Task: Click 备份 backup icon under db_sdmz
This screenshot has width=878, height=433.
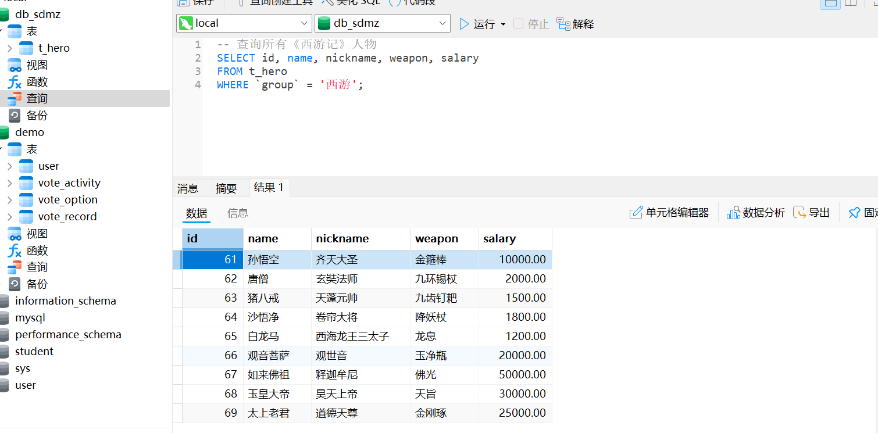Action: tap(15, 116)
